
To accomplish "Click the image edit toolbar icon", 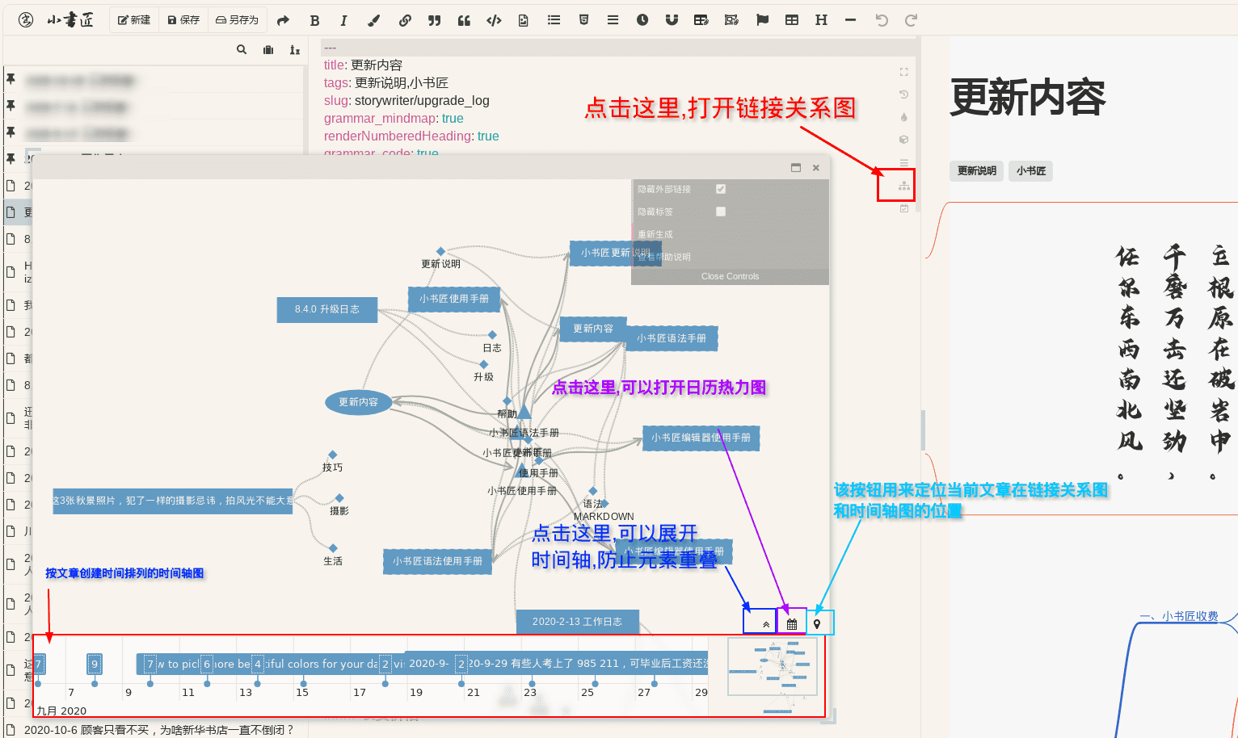I will coord(731,20).
